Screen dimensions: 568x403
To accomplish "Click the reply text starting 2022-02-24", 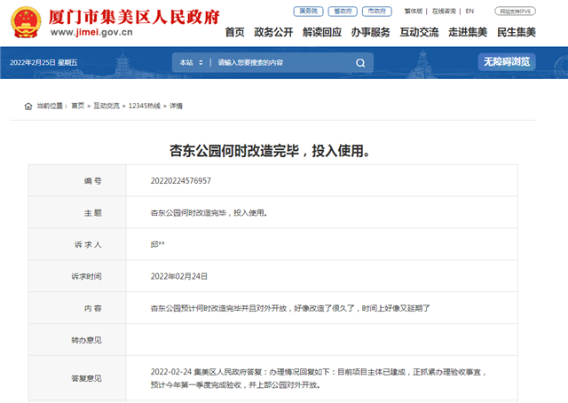I will point(319,378).
